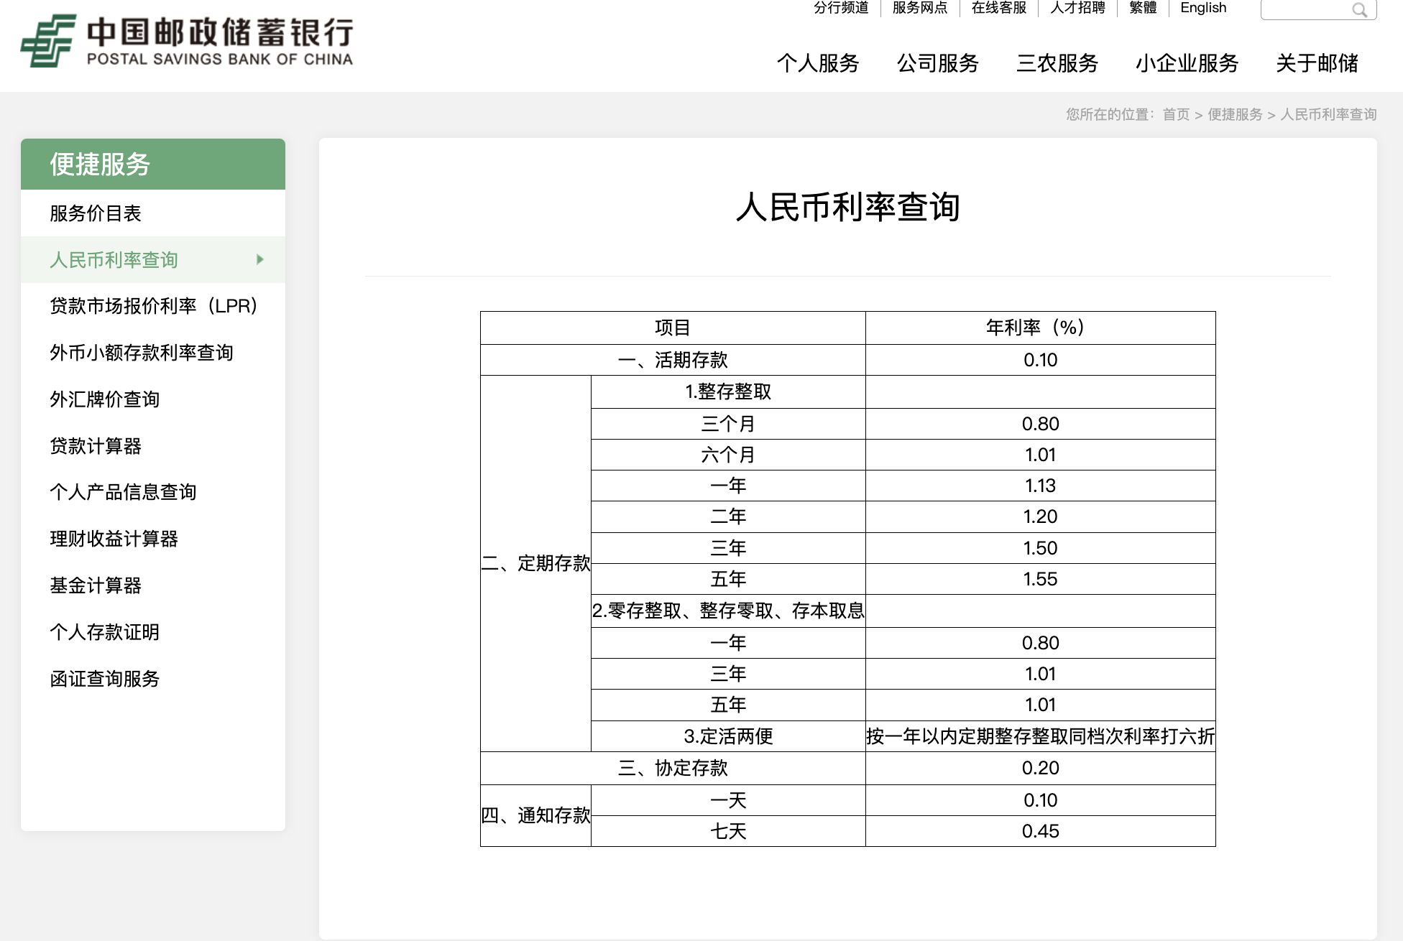Switch site language to English
Viewport: 1403px width, 941px height.
click(x=1203, y=8)
